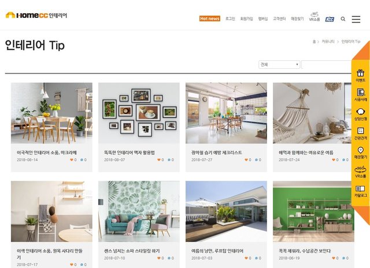Click the 간편견적 calculator icon

tap(361, 131)
